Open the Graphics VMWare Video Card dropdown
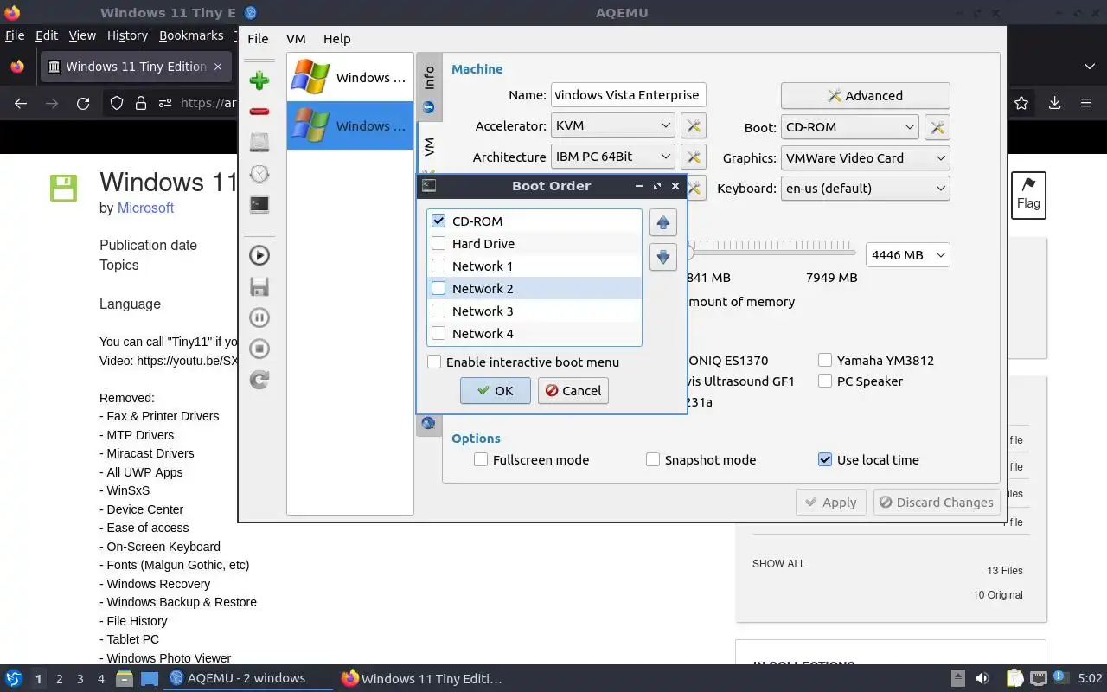 [865, 157]
